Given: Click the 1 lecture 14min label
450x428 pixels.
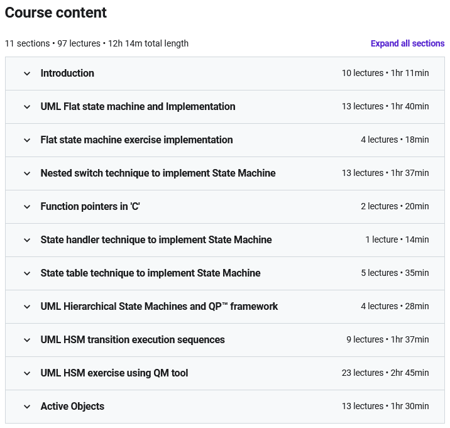Looking at the screenshot, I should point(397,239).
